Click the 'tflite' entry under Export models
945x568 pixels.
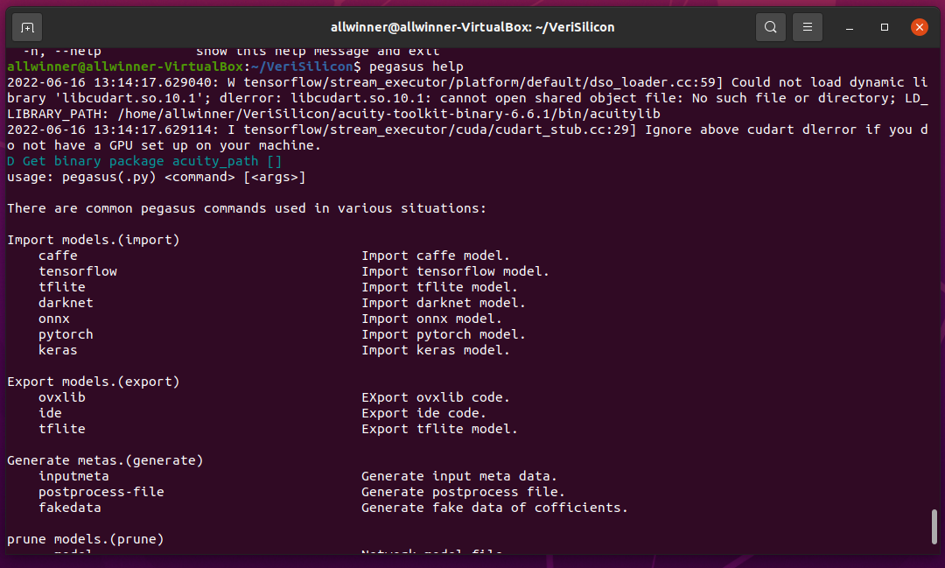click(62, 429)
